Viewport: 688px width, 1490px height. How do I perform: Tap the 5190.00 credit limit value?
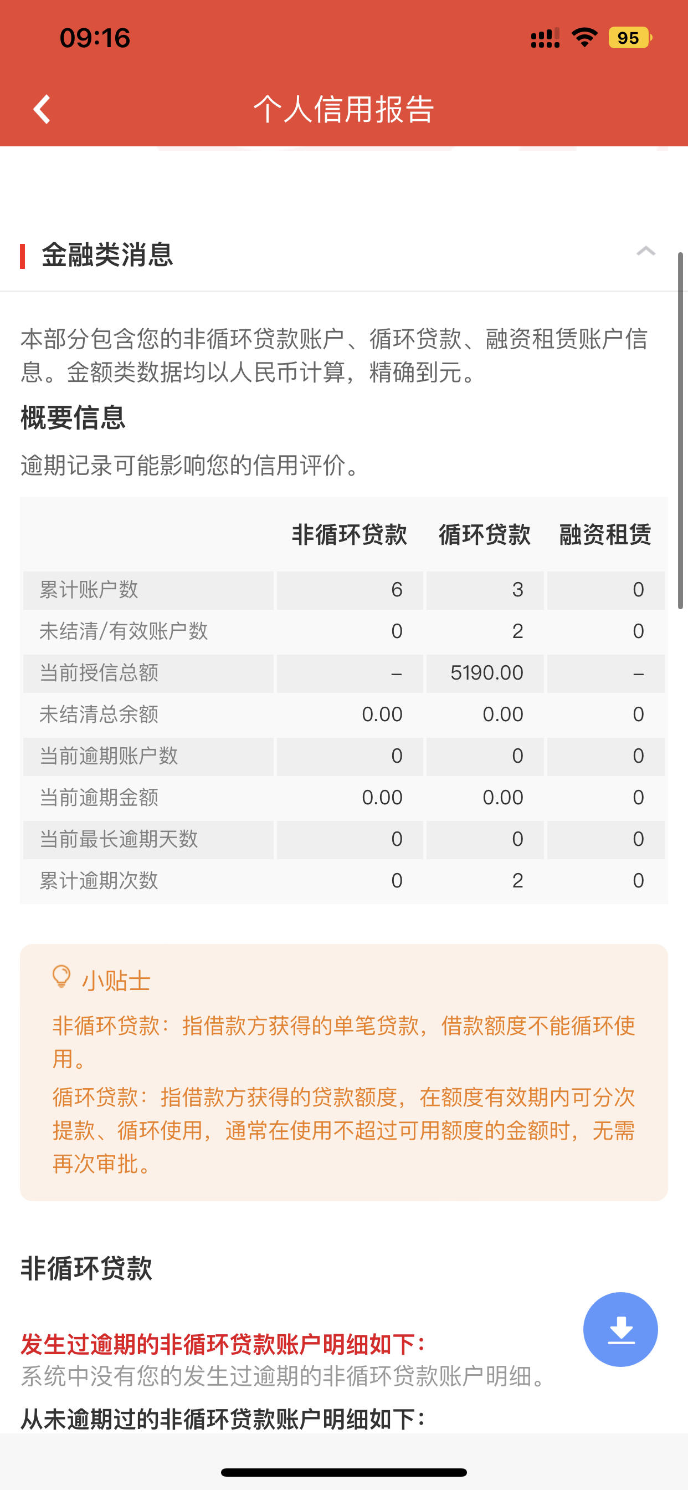coord(487,673)
